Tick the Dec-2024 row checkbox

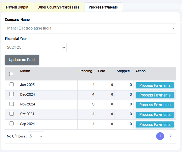(x=11, y=94)
